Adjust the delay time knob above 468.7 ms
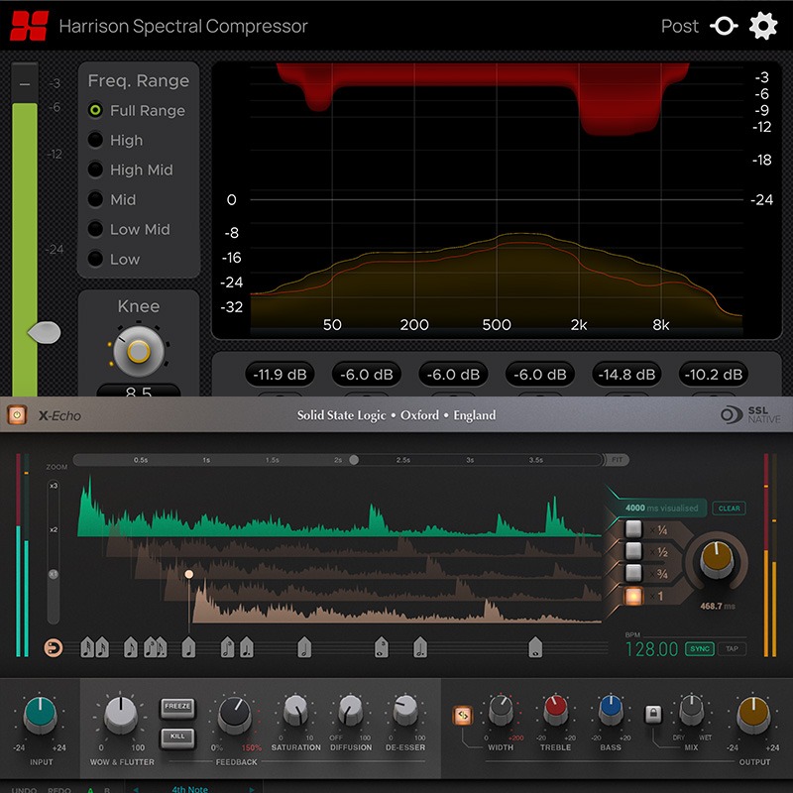This screenshot has height=793, width=793. (716, 560)
